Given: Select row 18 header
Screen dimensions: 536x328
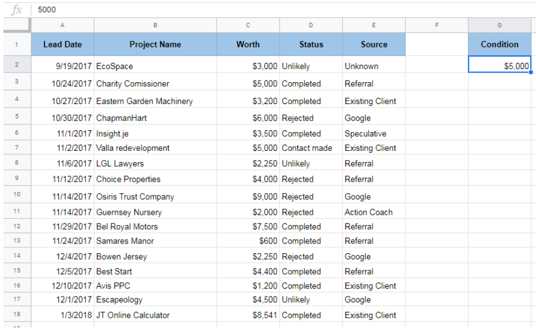Looking at the screenshot, I should click(x=16, y=314).
